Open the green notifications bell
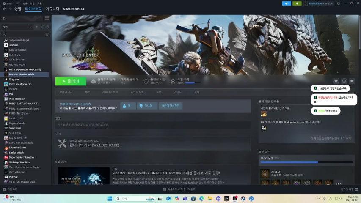The image size is (361, 203). 297,3
